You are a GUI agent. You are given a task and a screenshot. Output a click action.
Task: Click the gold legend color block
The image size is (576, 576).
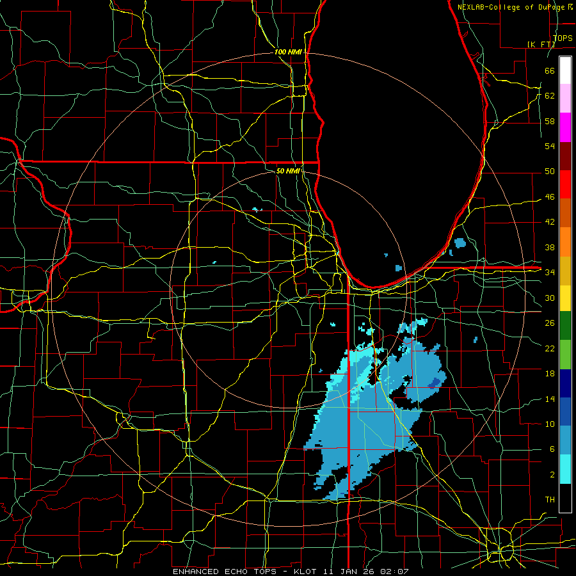565,271
